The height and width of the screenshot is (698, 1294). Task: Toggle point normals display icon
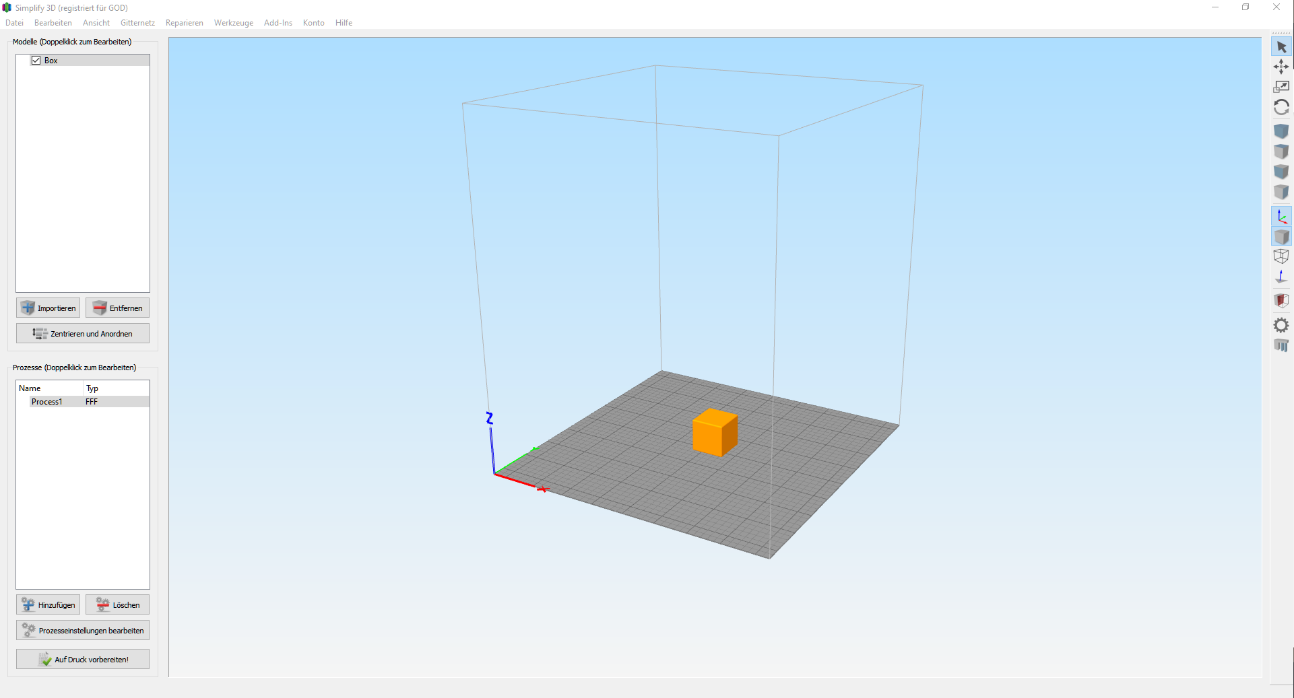coord(1281,277)
